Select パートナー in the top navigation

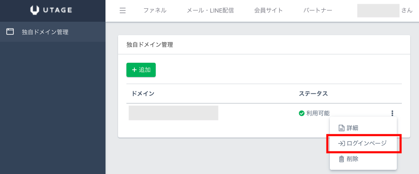point(318,10)
